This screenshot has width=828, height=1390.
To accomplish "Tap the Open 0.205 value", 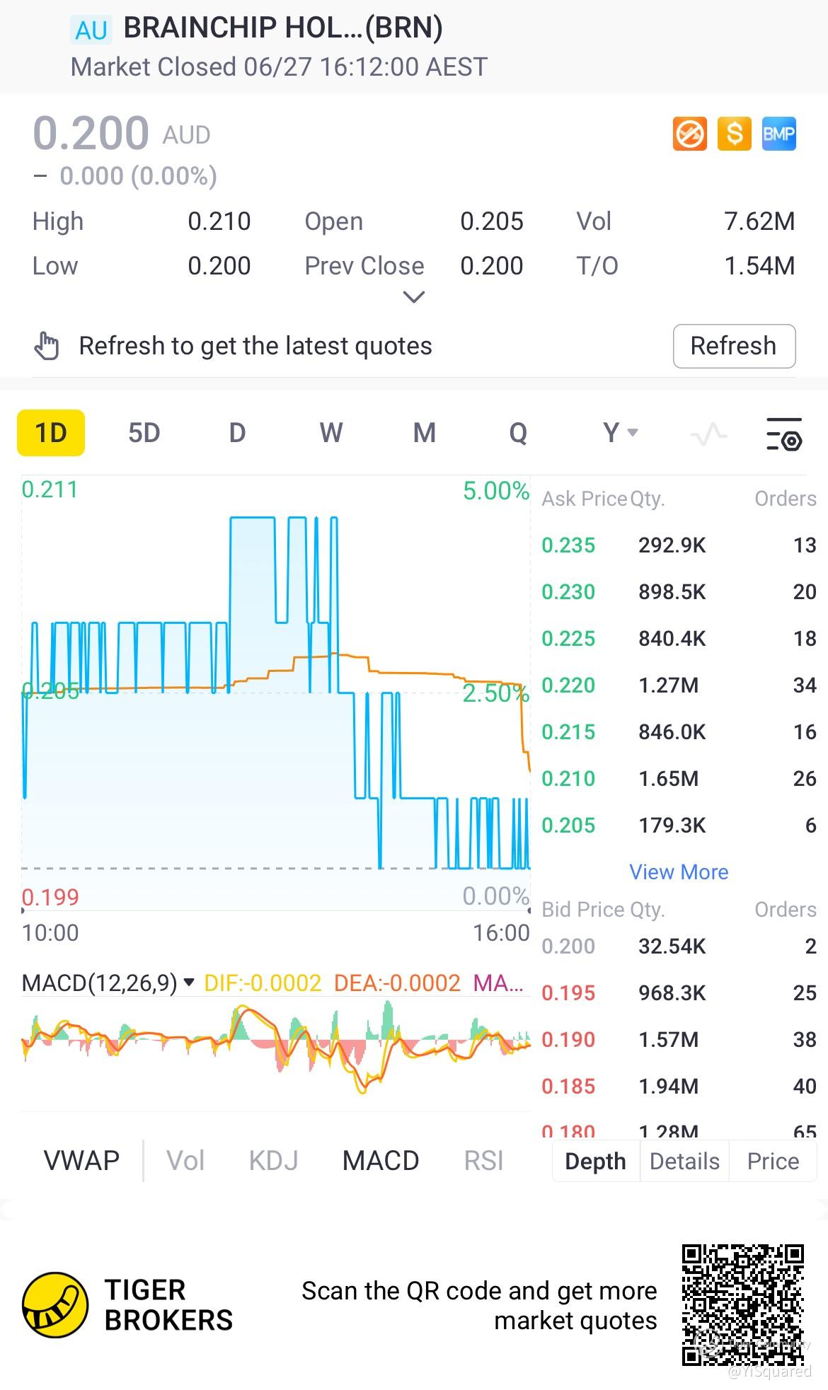I will coord(492,221).
